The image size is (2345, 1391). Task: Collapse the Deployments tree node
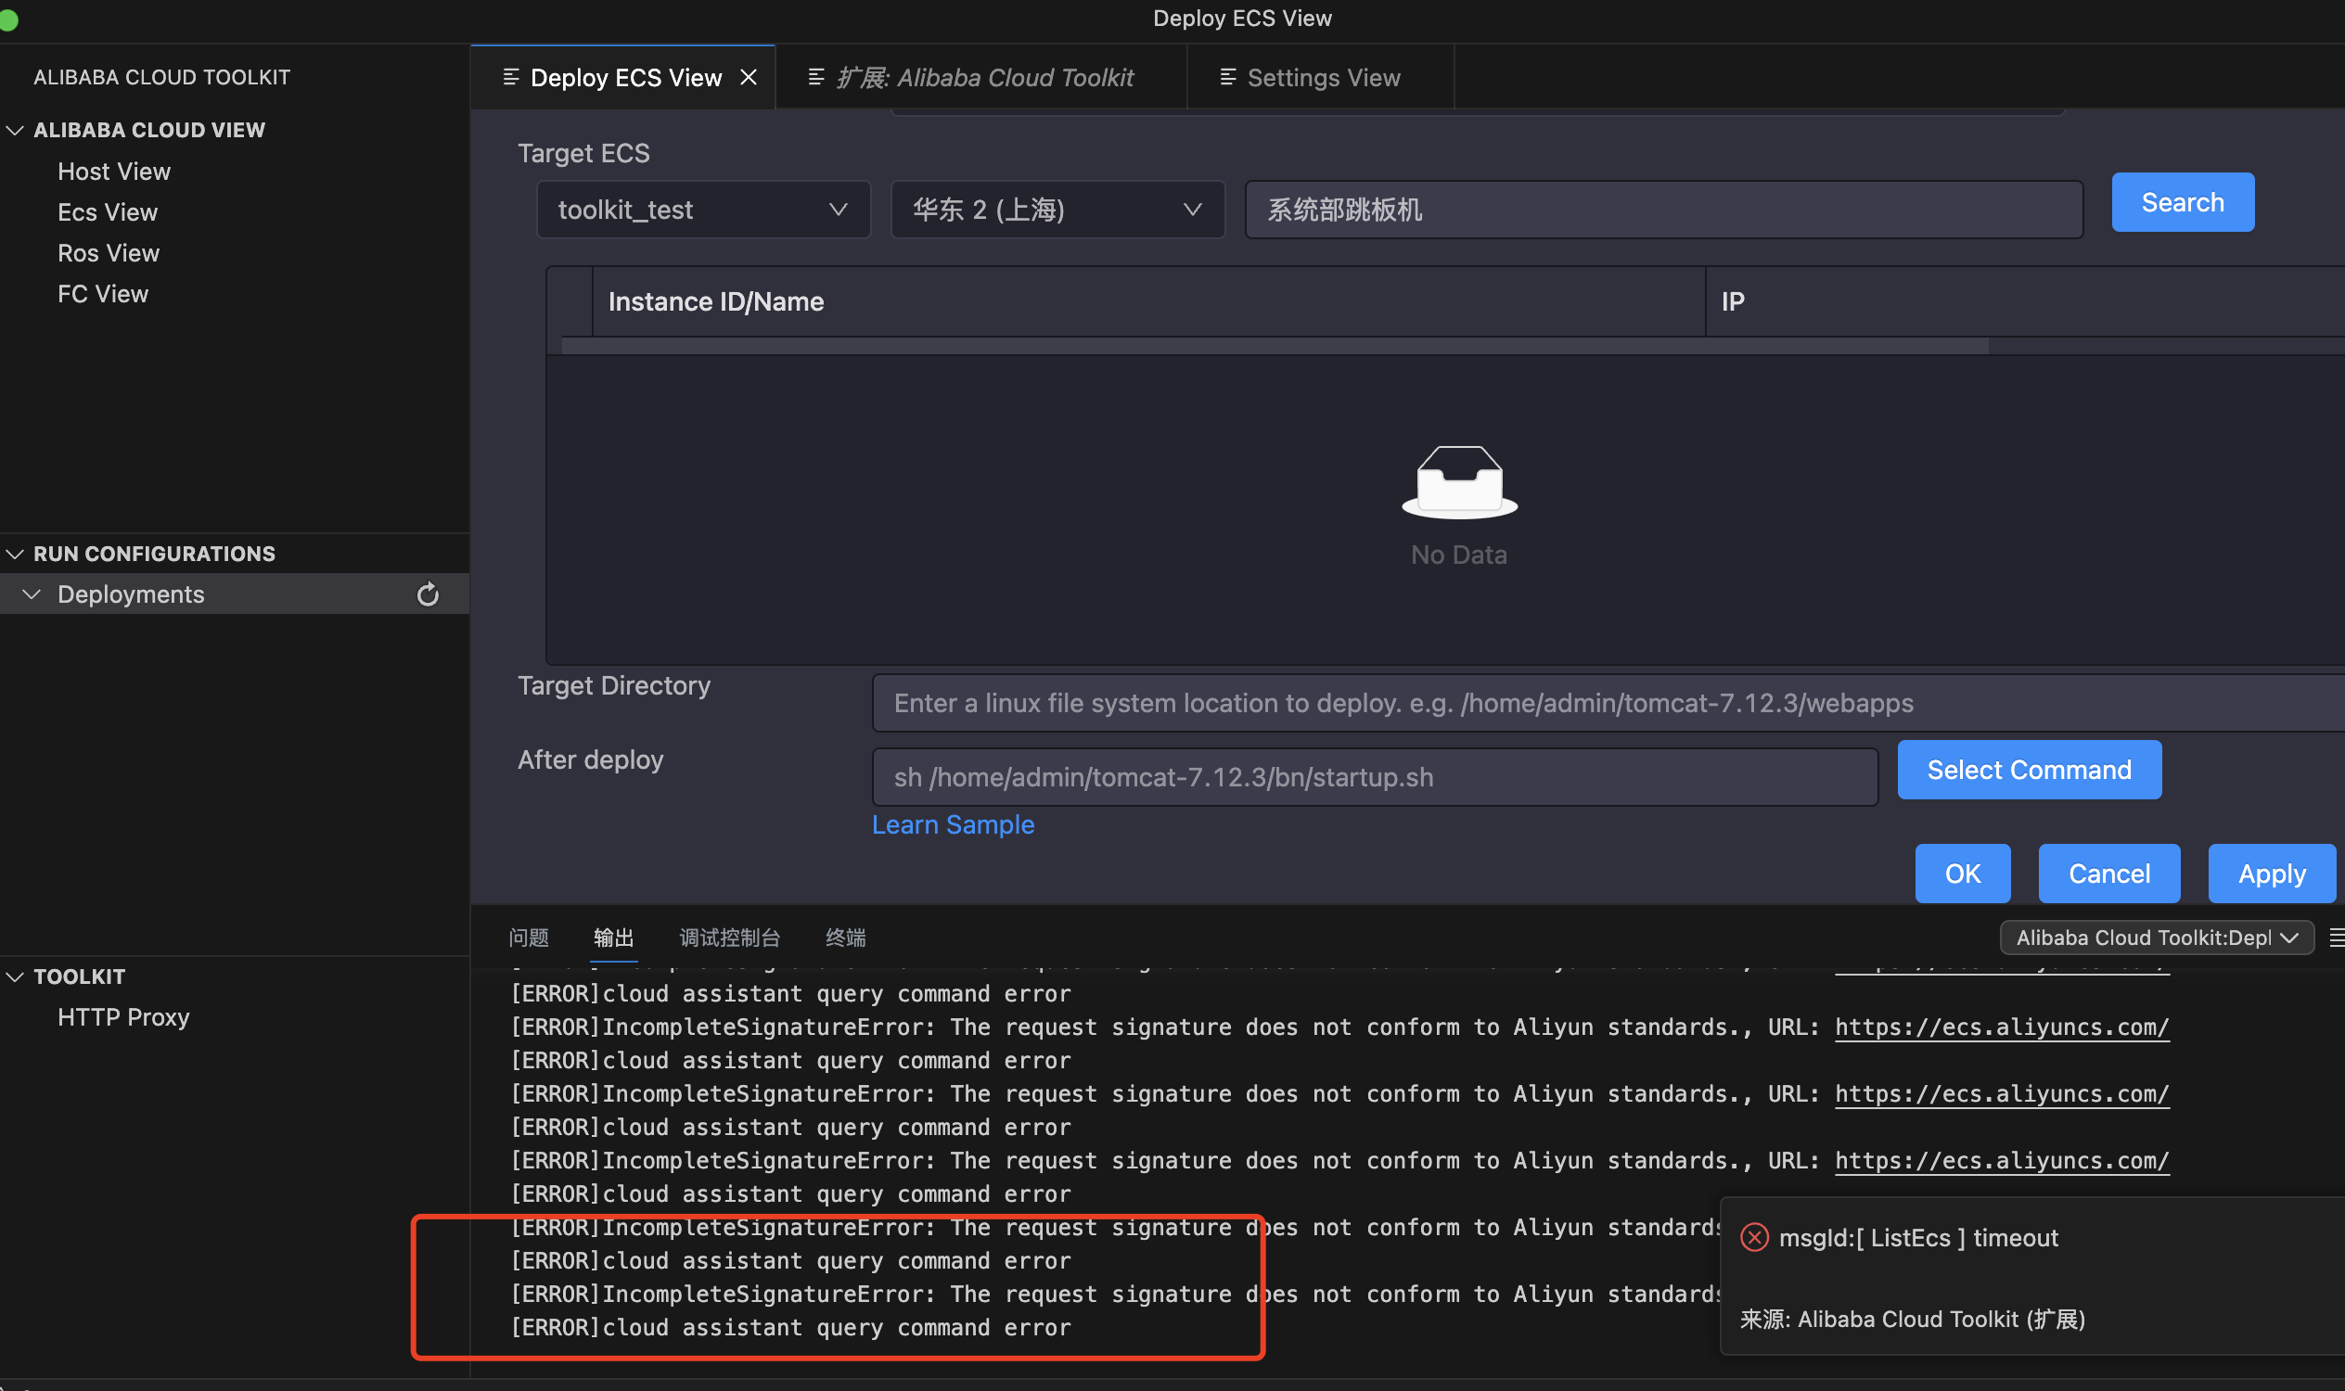[x=32, y=594]
